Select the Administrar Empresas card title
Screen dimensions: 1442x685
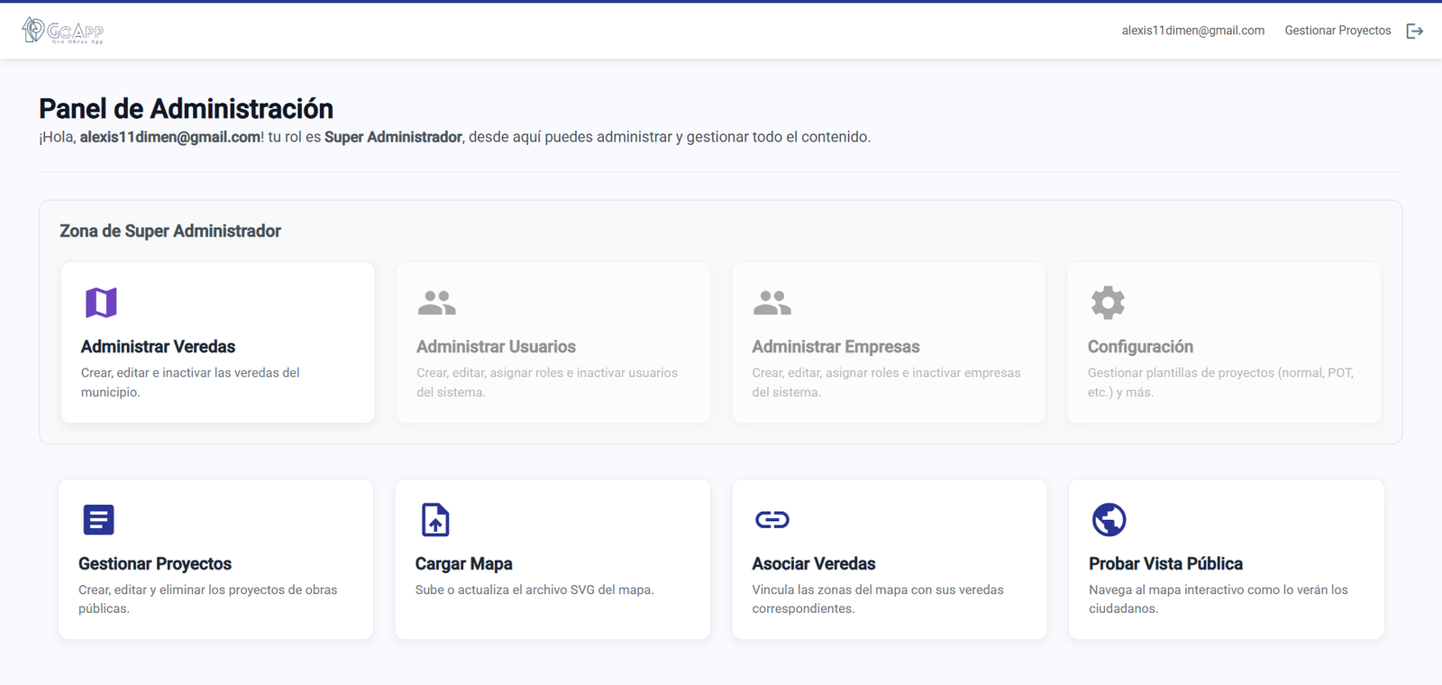835,347
